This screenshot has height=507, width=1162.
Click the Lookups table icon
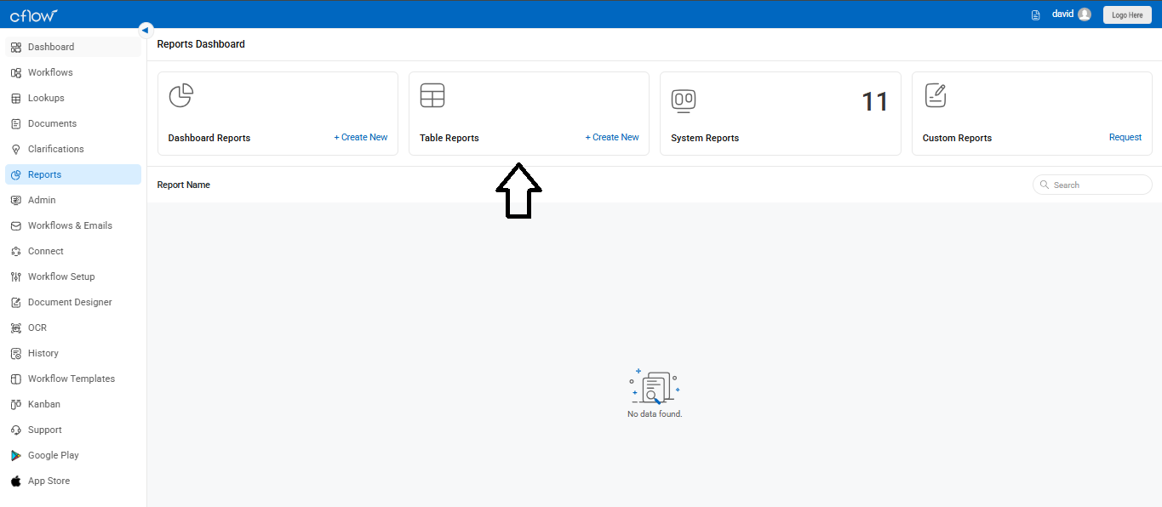pos(16,98)
